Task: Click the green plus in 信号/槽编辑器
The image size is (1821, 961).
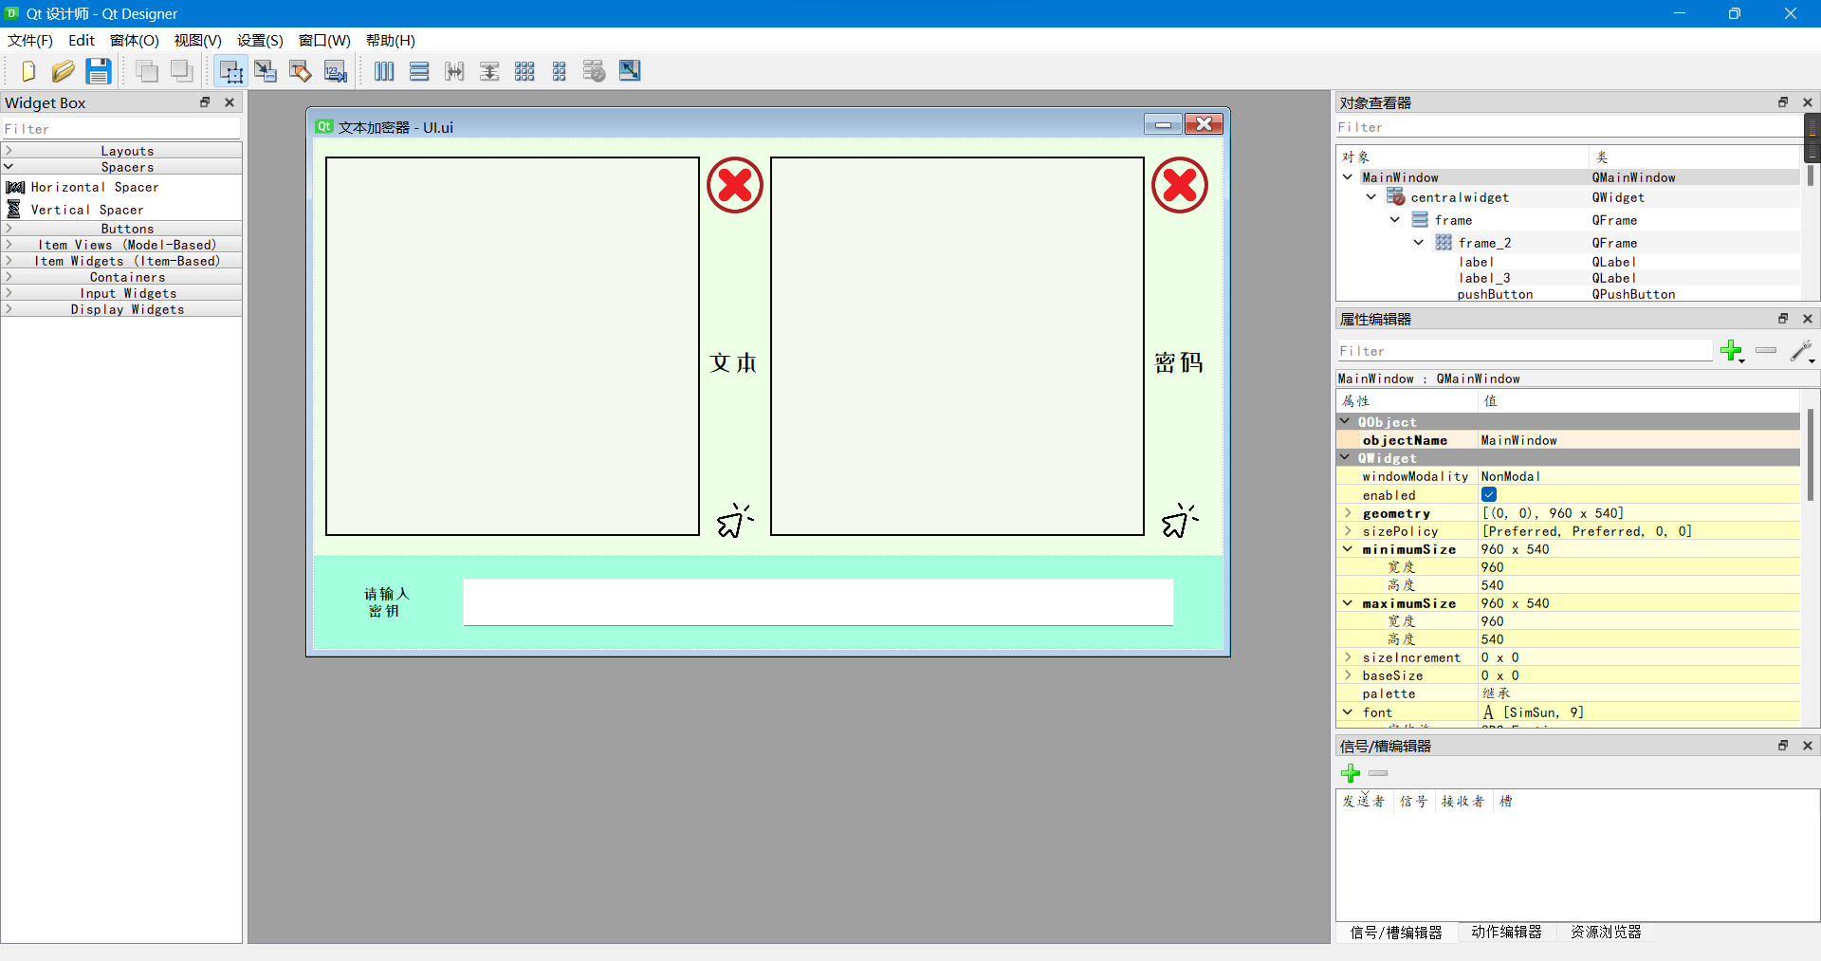Action: [1351, 773]
